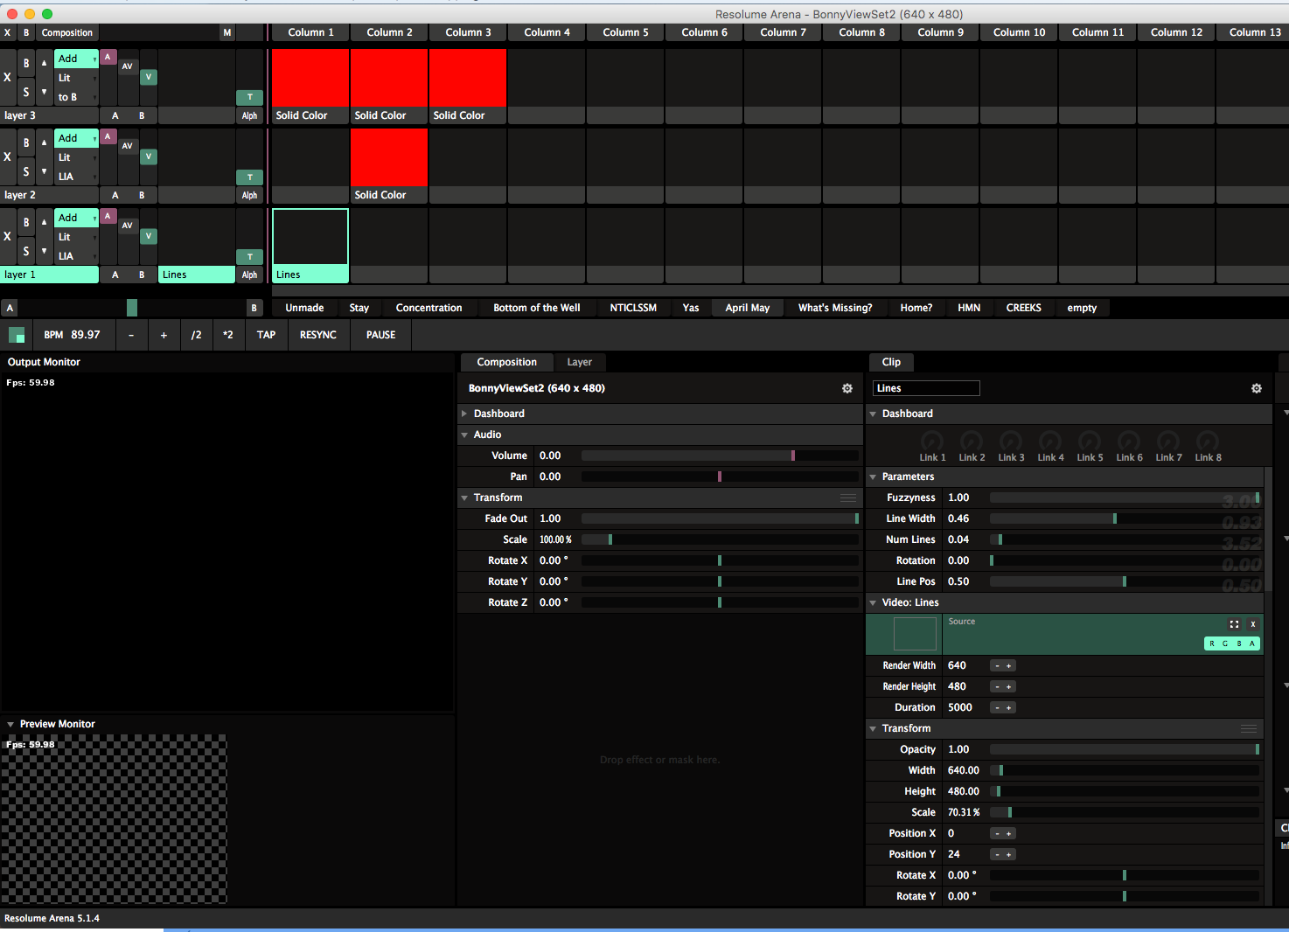
Task: Click the Composition master M button
Action: pos(227,32)
